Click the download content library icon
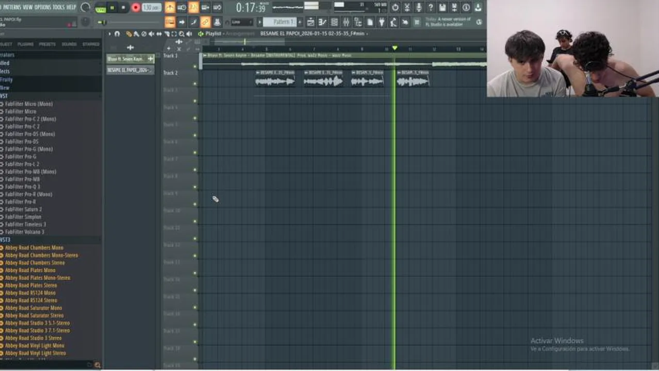The height and width of the screenshot is (371, 659). pyautogui.click(x=479, y=7)
